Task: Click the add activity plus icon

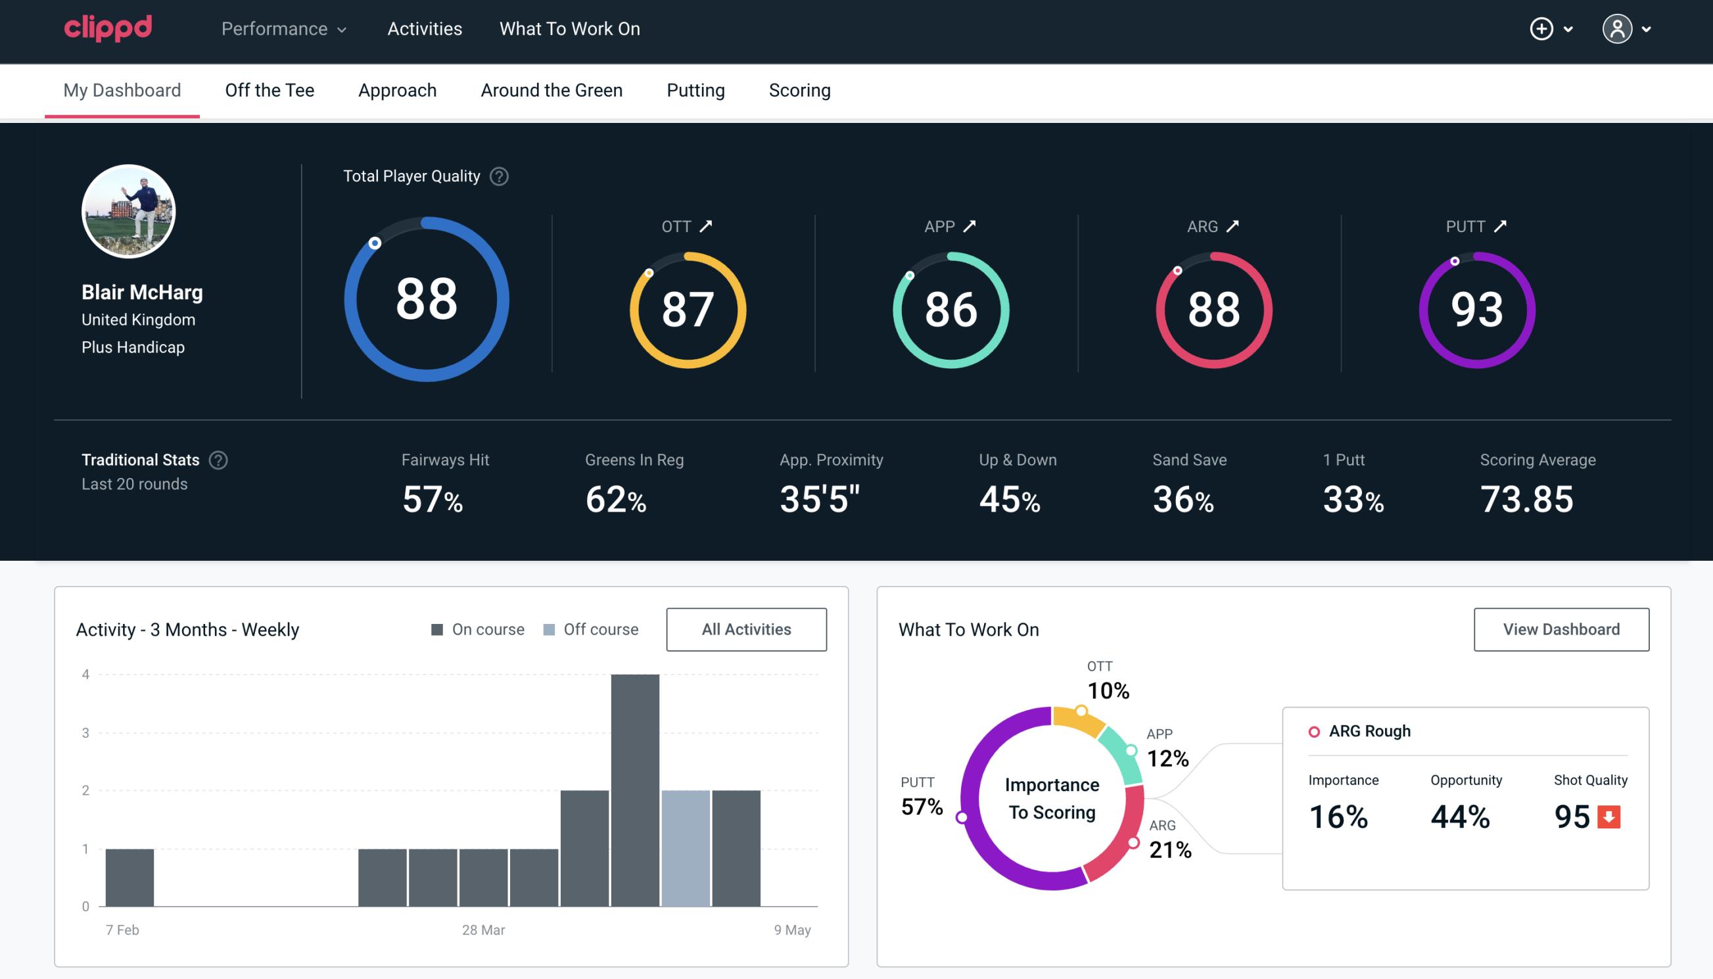Action: (x=1541, y=30)
